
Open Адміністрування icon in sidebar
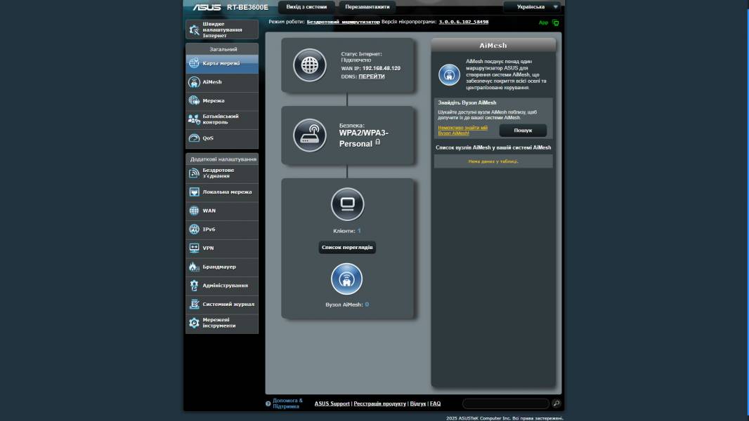point(194,285)
